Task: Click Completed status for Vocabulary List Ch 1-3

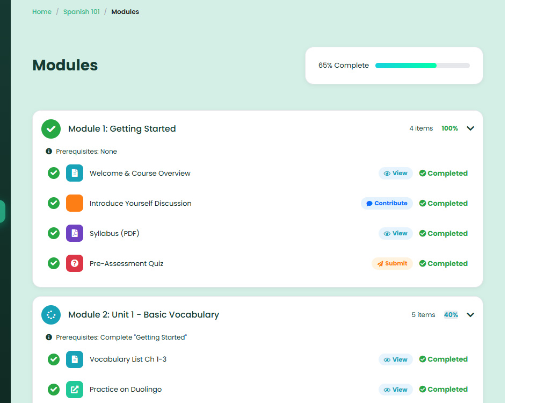Action: tap(444, 359)
